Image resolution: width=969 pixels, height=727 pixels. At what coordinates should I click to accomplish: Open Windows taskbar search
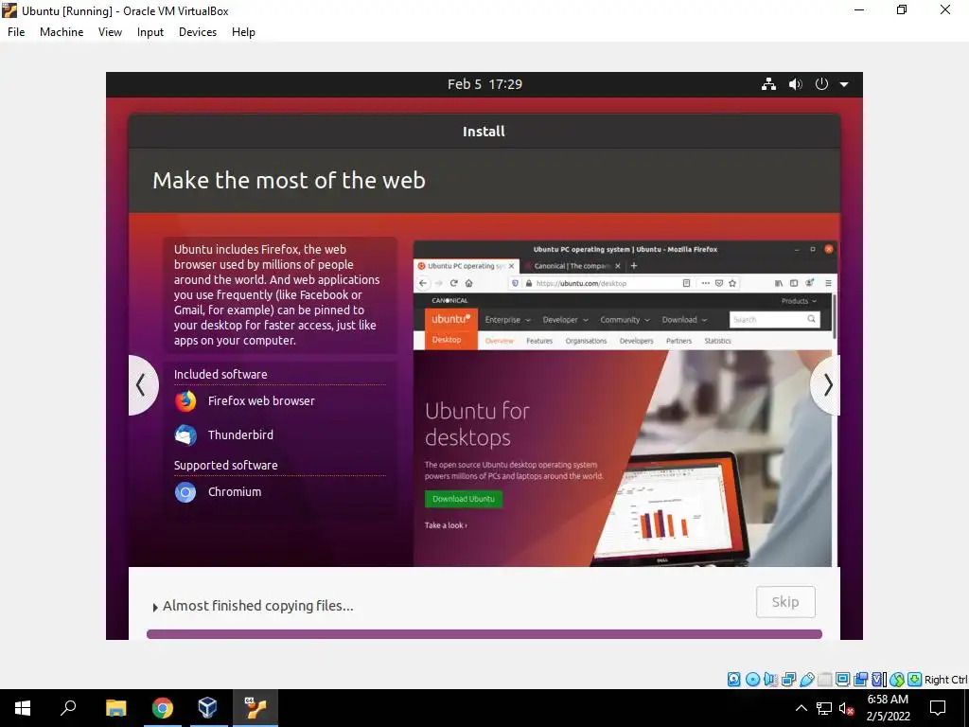tap(68, 708)
